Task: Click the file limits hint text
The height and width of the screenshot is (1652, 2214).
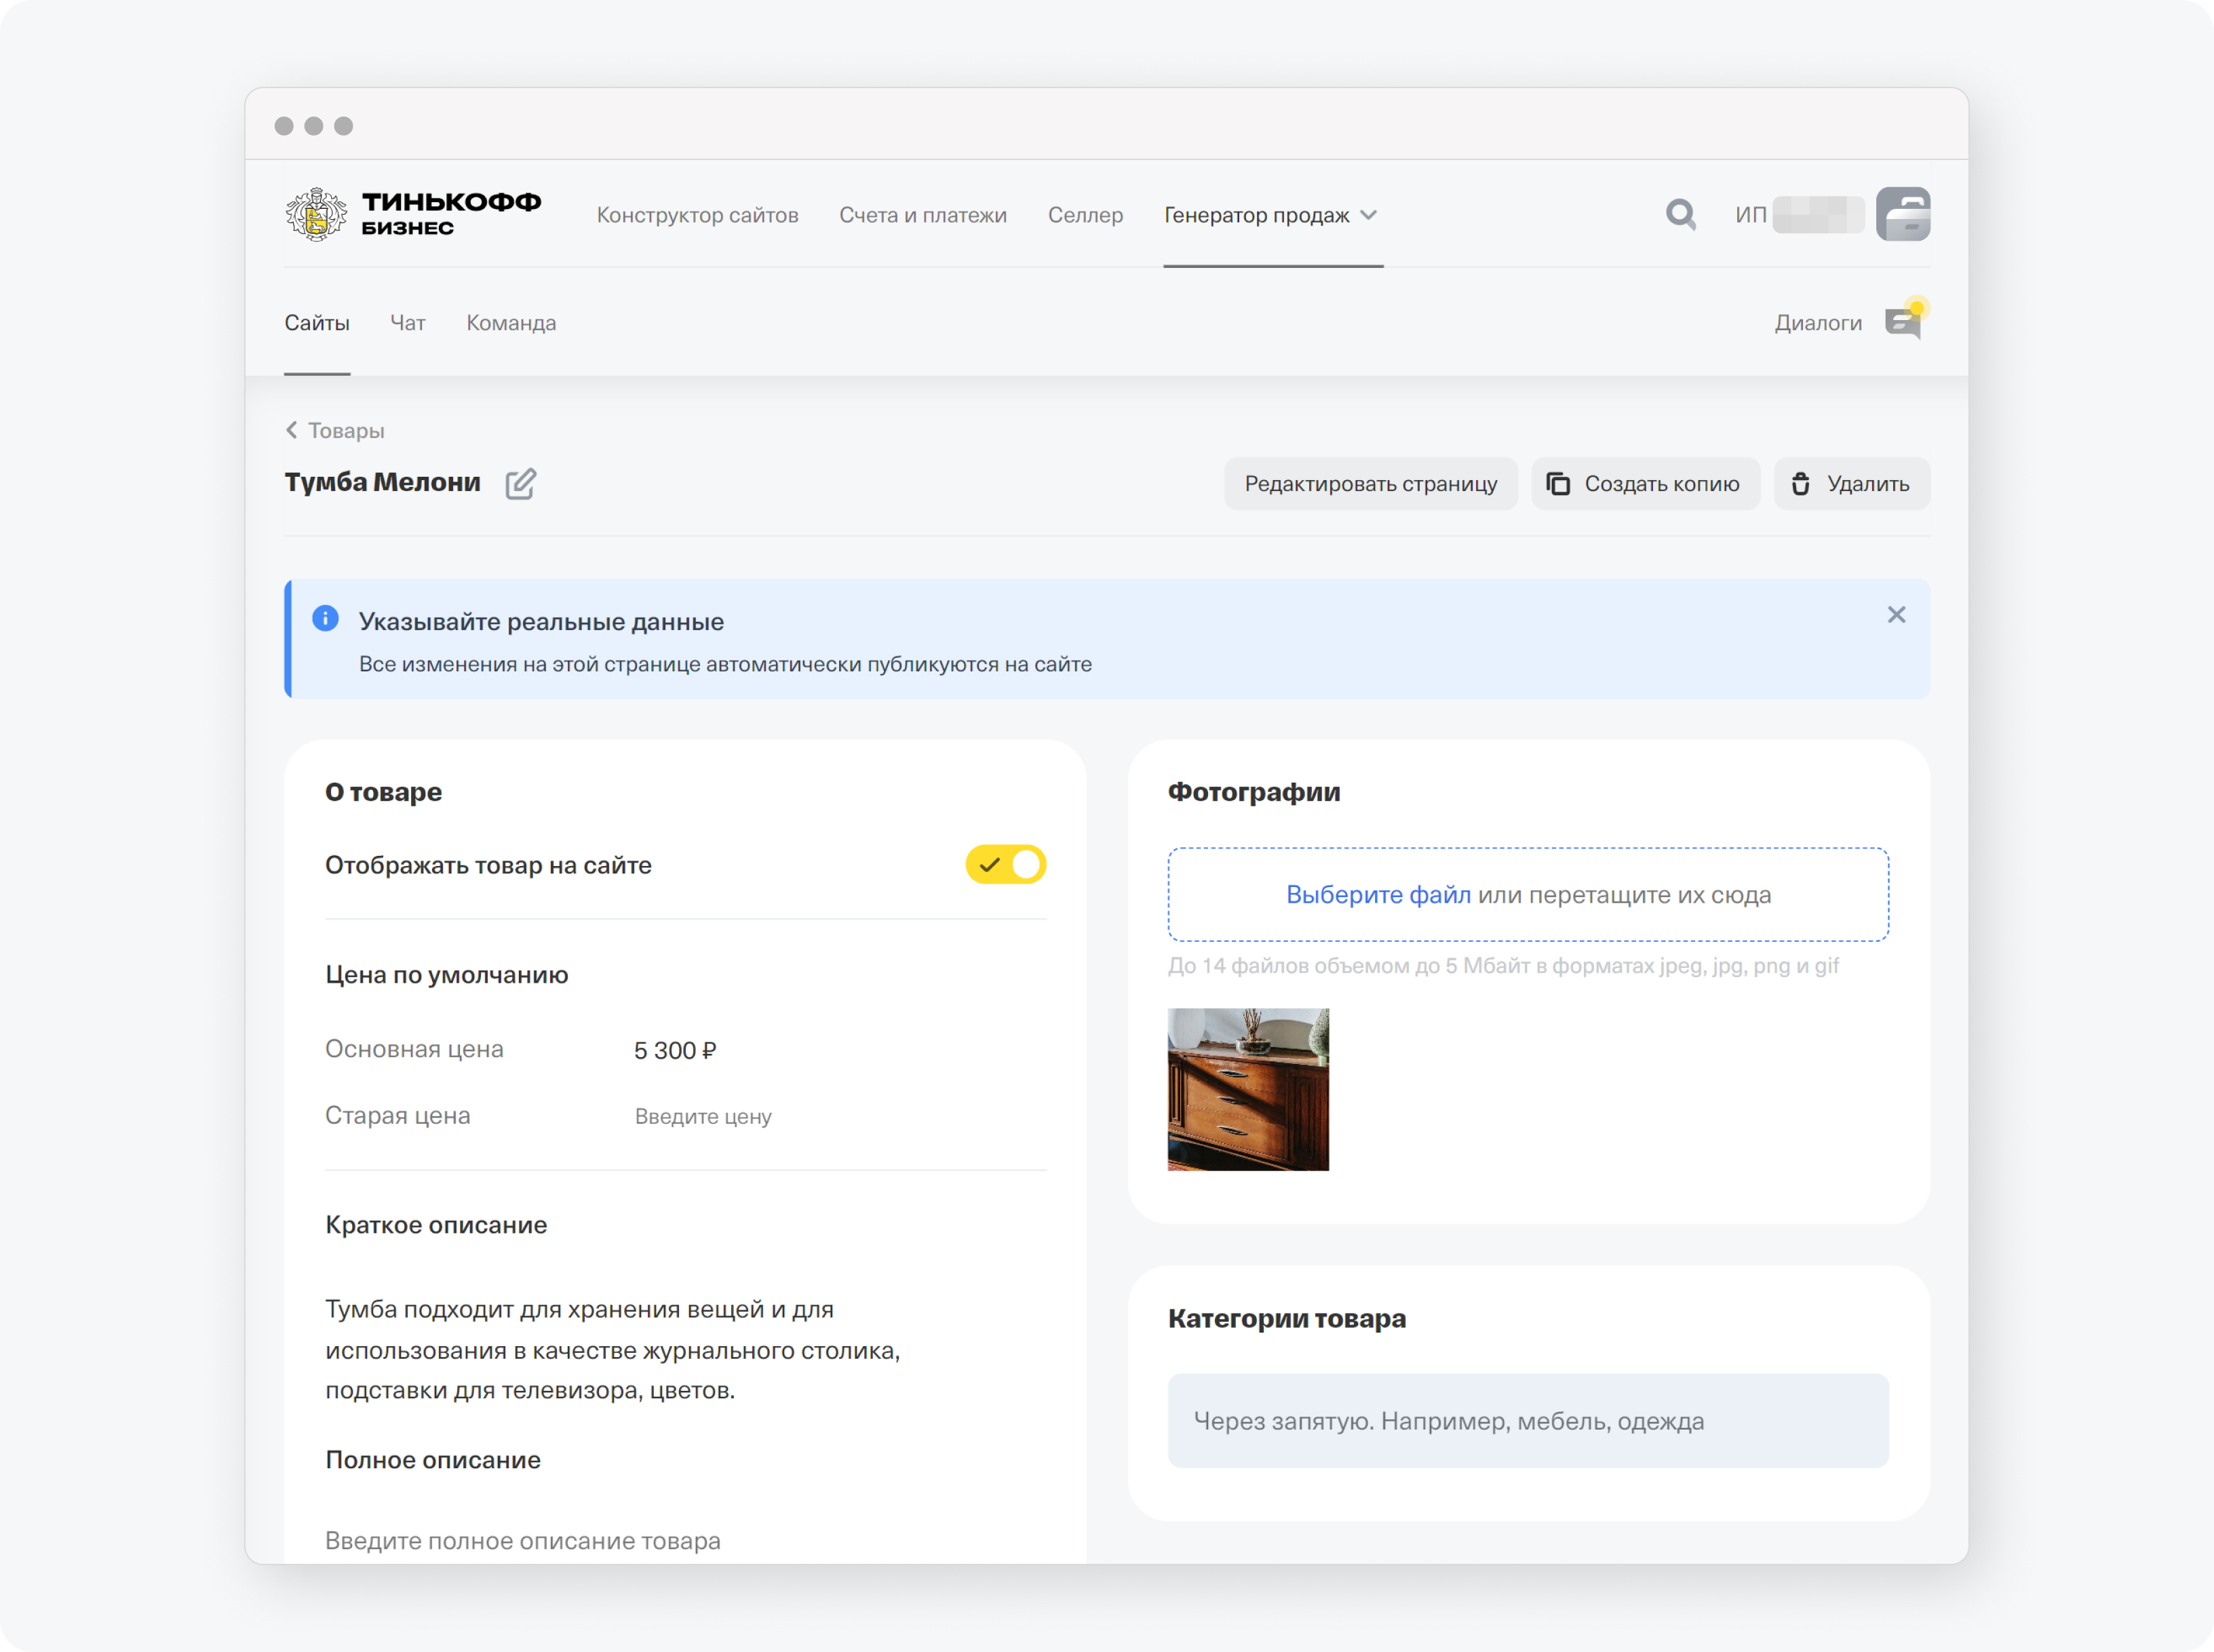Action: tap(1503, 965)
